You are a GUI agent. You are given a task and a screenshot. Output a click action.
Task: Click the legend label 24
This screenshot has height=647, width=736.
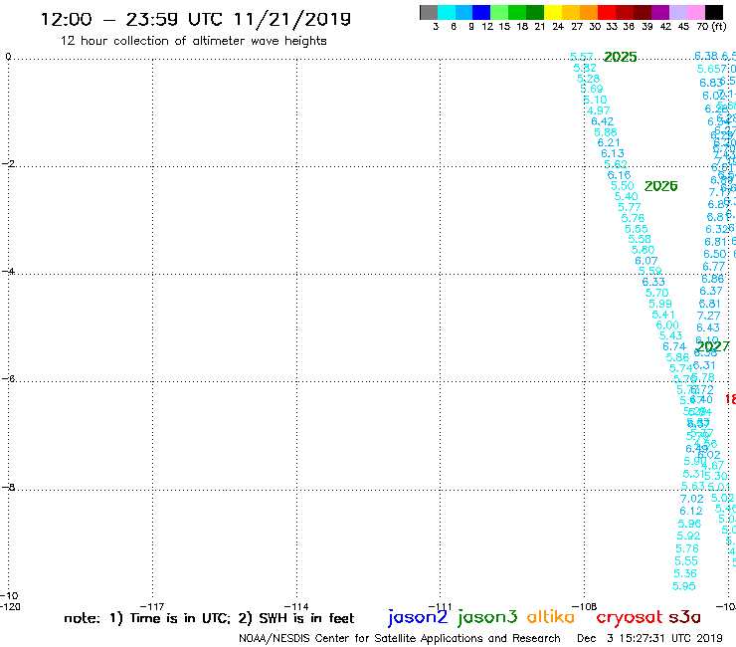click(x=558, y=27)
